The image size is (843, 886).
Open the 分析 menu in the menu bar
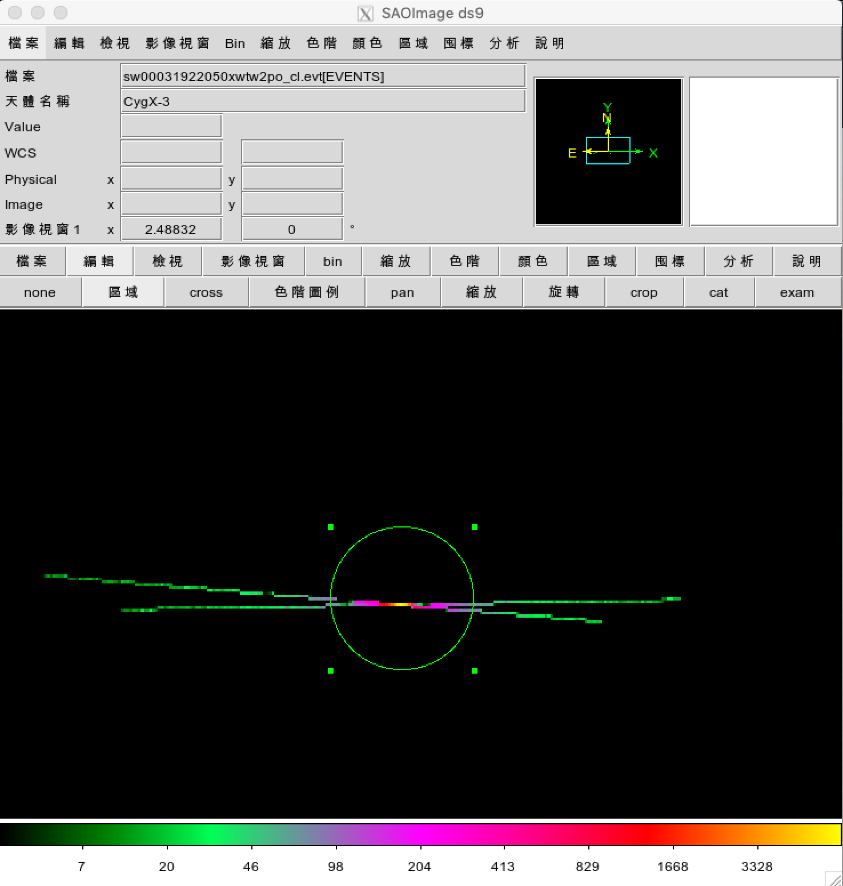[504, 43]
